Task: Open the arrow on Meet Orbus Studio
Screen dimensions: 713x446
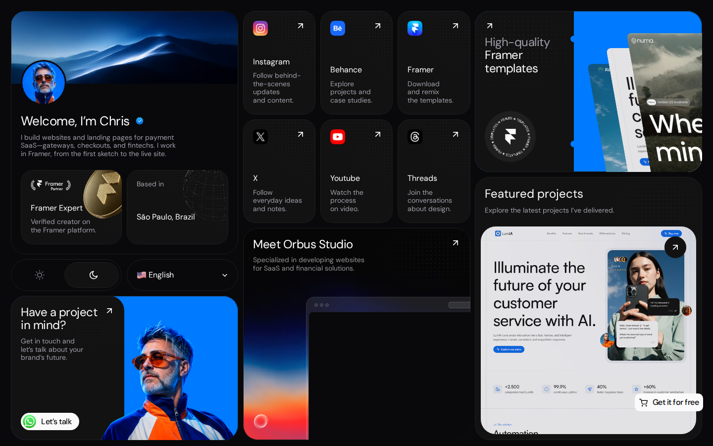Action: pyautogui.click(x=456, y=243)
